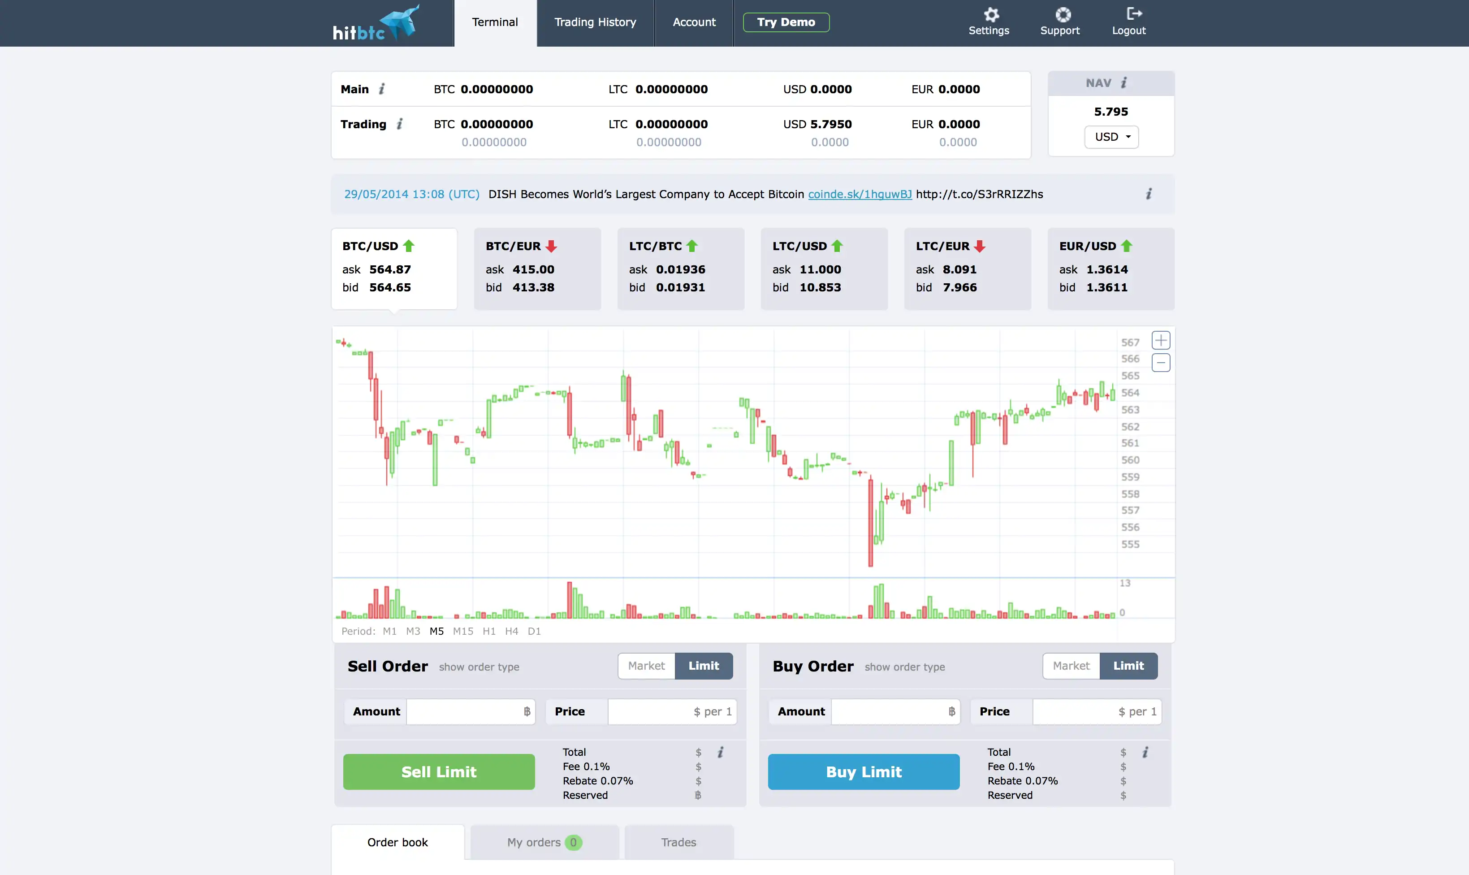Zoom in chart with plus icon
The height and width of the screenshot is (875, 1469).
(x=1160, y=340)
